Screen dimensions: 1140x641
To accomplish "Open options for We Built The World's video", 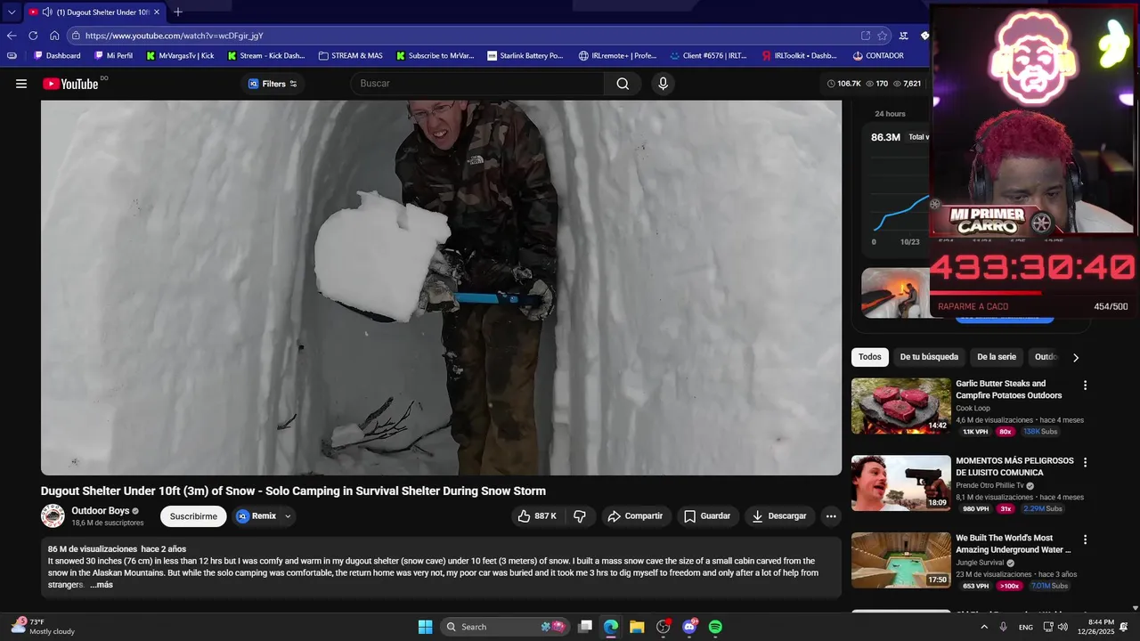I will (1085, 540).
